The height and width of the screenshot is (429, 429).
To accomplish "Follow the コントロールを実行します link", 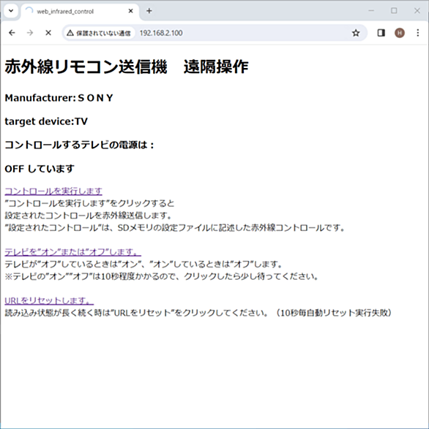I will pyautogui.click(x=53, y=191).
